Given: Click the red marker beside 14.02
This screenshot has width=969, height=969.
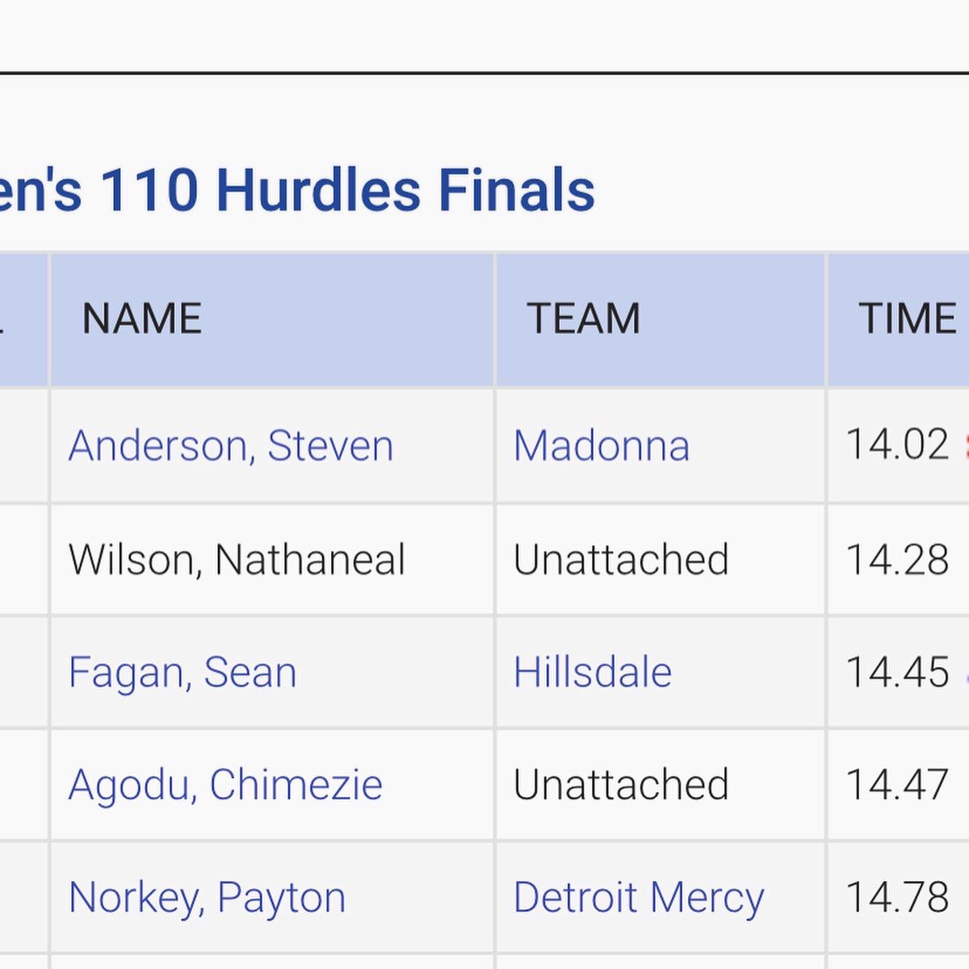Looking at the screenshot, I should coord(966,446).
